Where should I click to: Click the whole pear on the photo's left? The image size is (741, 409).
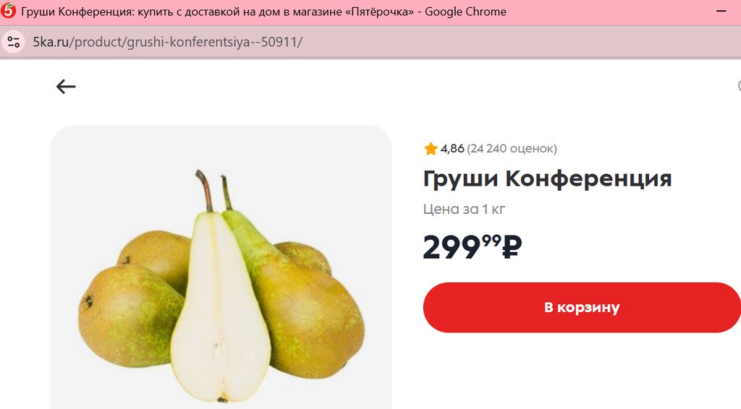130,315
